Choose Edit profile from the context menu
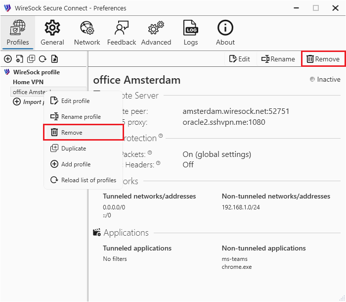Image resolution: width=346 pixels, height=302 pixels. [83, 101]
